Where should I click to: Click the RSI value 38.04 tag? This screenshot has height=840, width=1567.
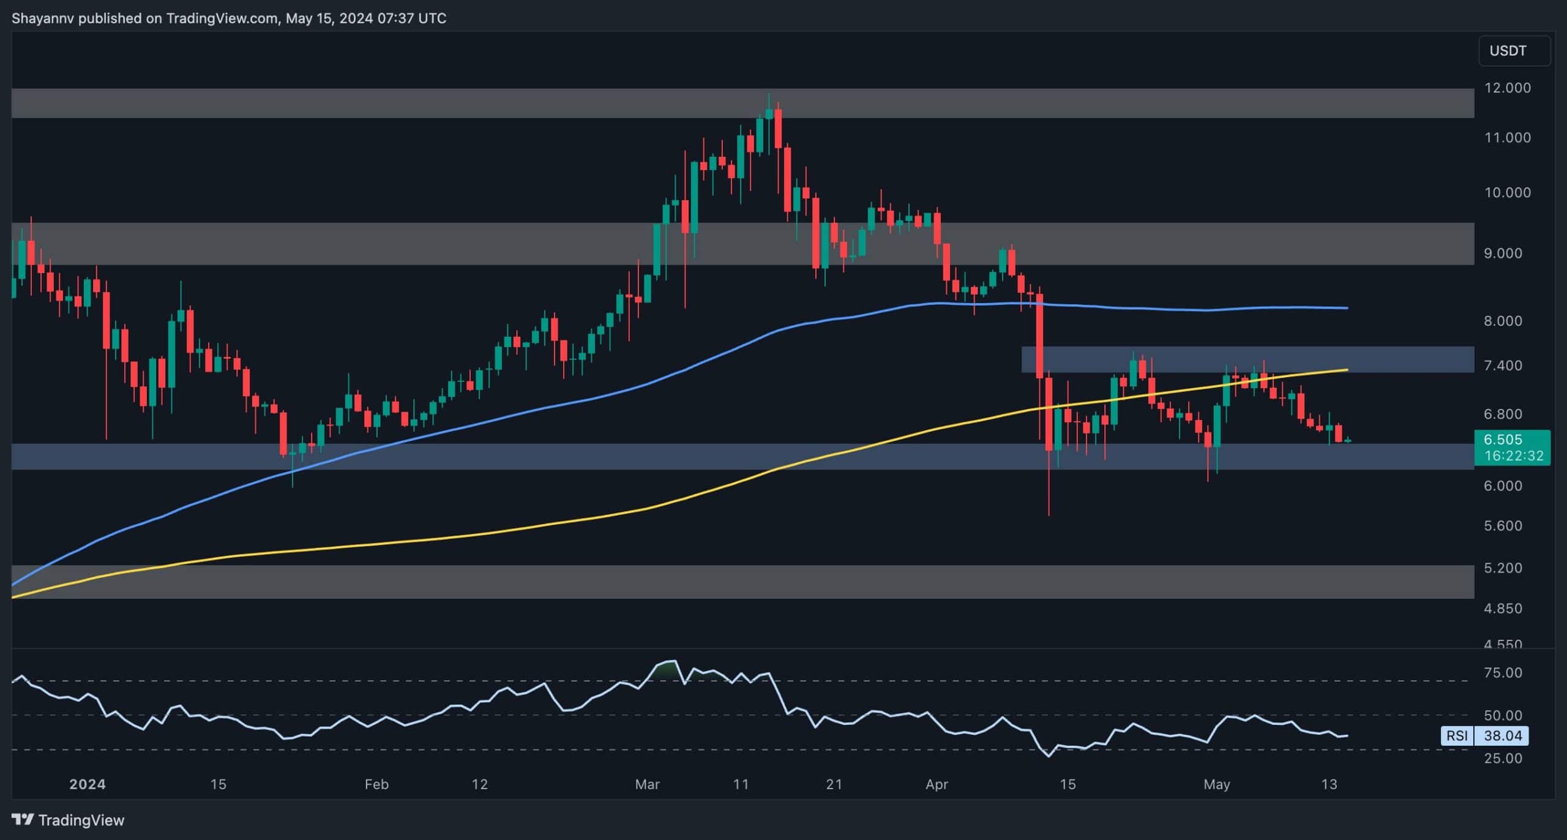pyautogui.click(x=1502, y=735)
